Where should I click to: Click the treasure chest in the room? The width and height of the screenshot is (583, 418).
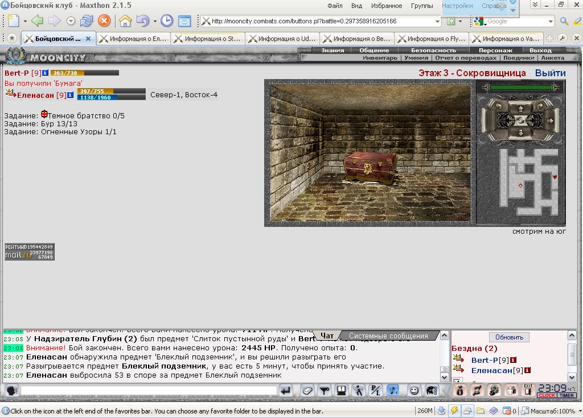(370, 168)
